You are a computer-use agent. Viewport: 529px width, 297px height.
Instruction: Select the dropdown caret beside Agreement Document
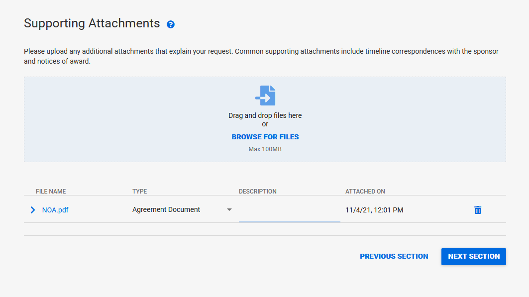click(x=229, y=209)
